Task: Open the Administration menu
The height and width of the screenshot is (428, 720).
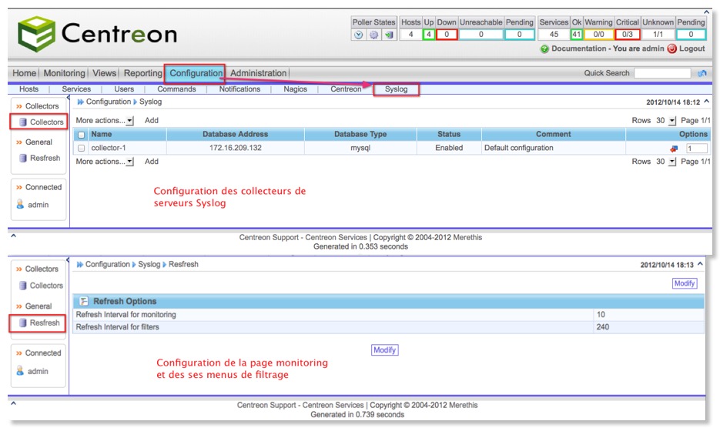Action: pyautogui.click(x=258, y=73)
